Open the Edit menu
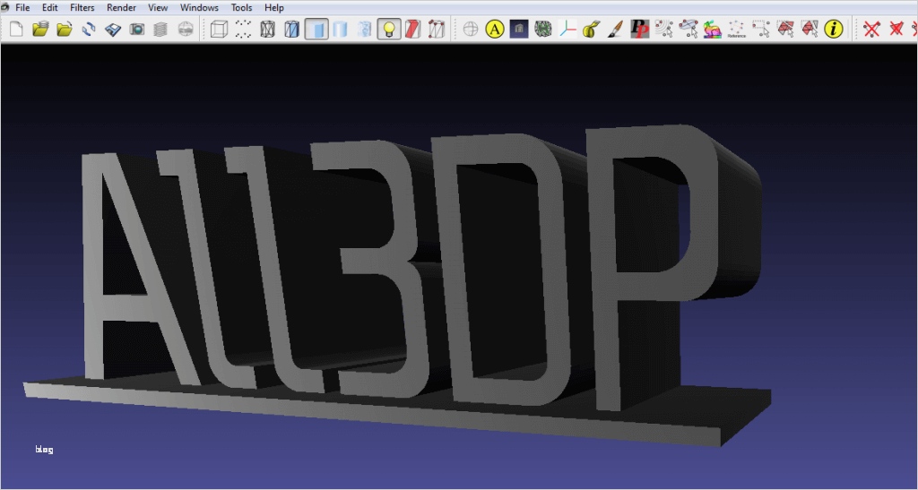 tap(50, 7)
